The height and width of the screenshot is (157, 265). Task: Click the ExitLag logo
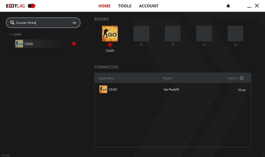point(16,6)
